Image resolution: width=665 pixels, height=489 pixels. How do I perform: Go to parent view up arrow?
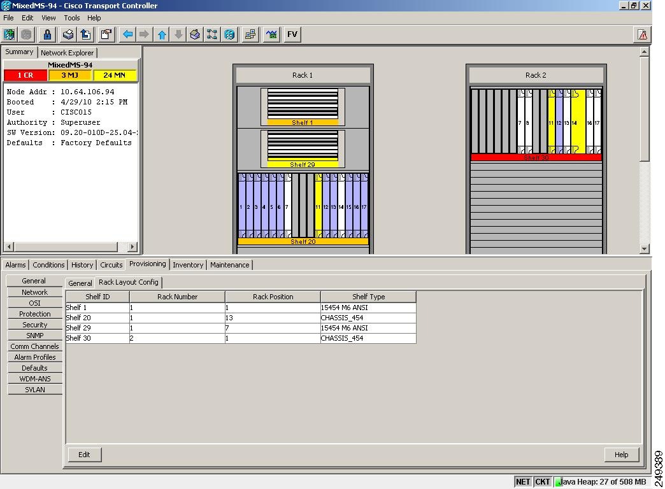point(162,34)
